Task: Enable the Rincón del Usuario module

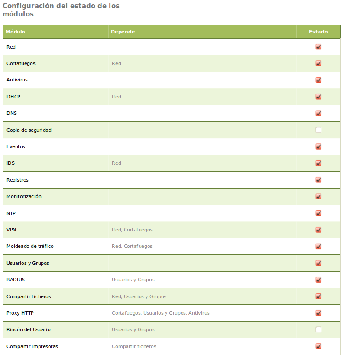Action: (x=318, y=329)
